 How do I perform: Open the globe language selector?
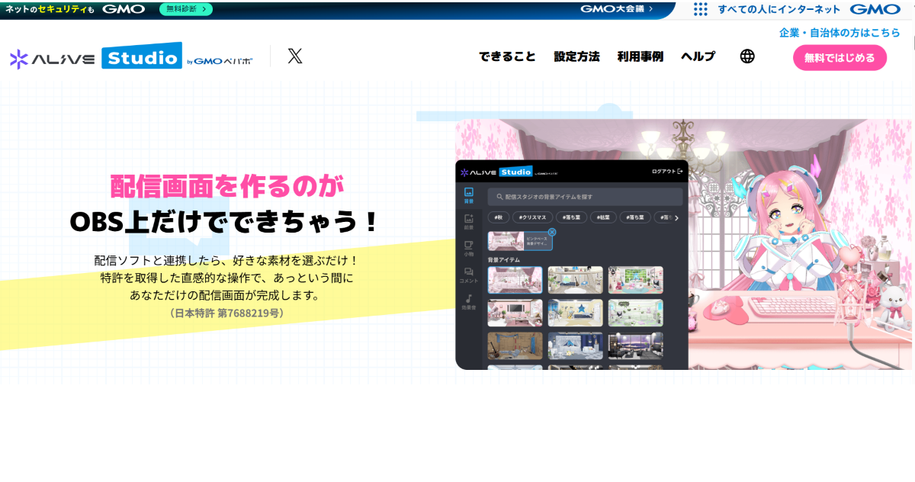click(x=747, y=56)
